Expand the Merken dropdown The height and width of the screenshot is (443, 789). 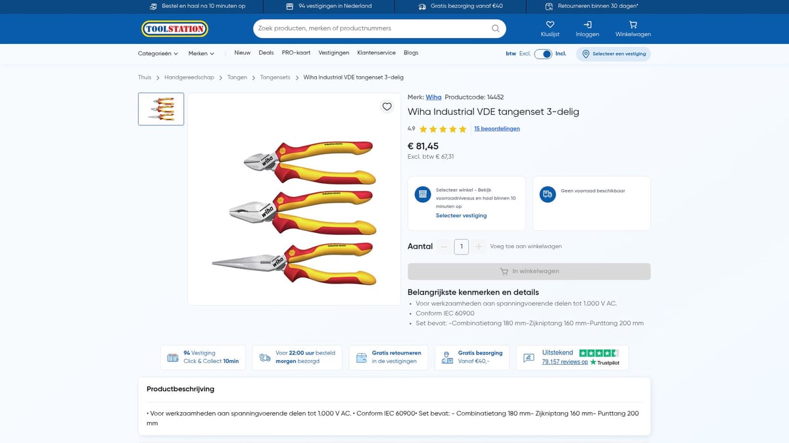(x=201, y=54)
